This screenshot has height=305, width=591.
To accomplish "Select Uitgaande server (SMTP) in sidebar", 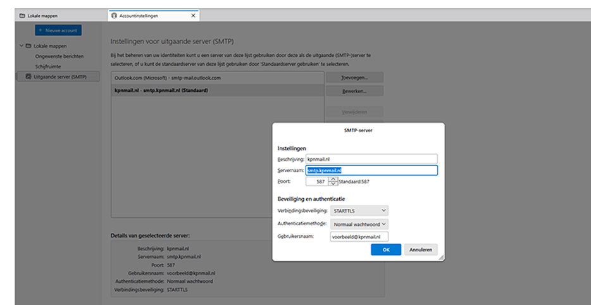I will pyautogui.click(x=58, y=77).
